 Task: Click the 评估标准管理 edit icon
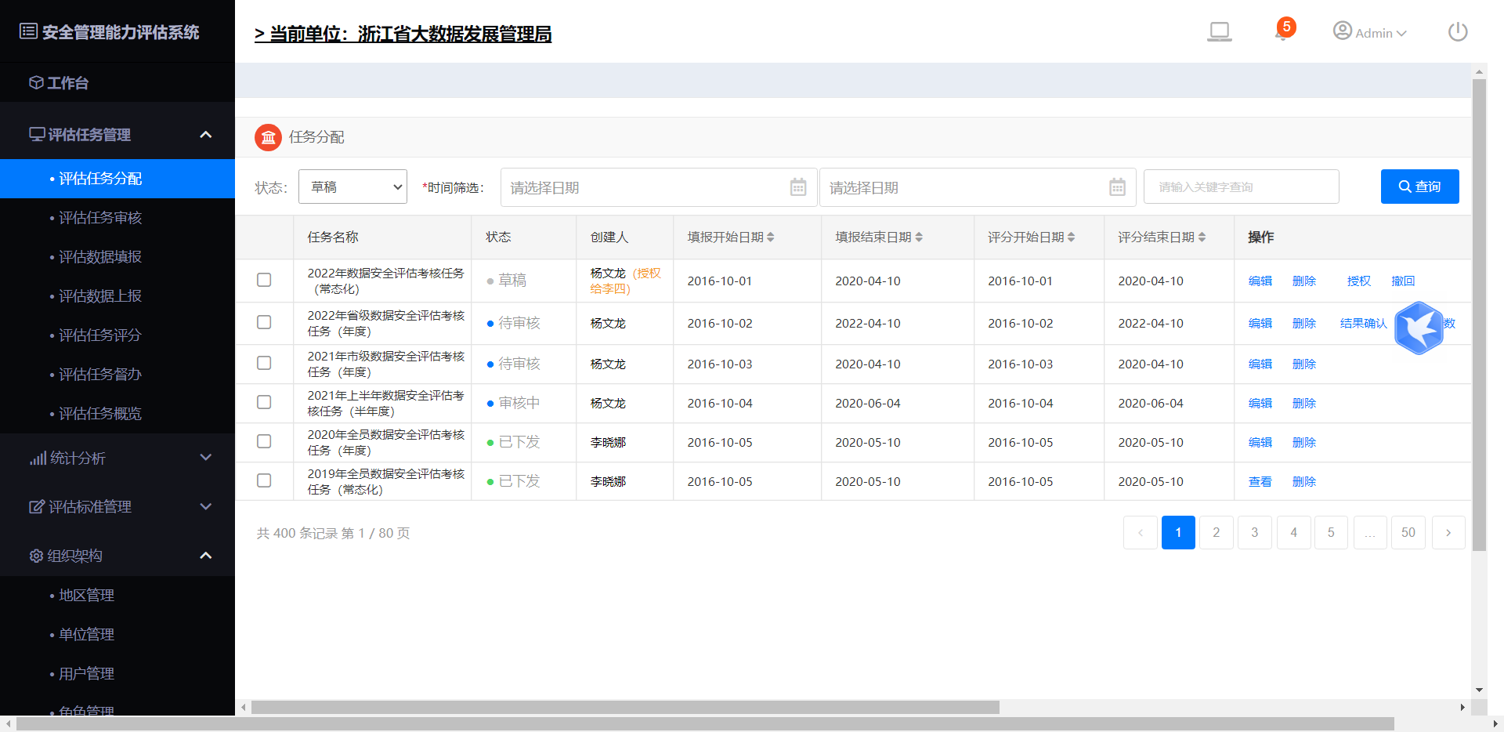(37, 507)
